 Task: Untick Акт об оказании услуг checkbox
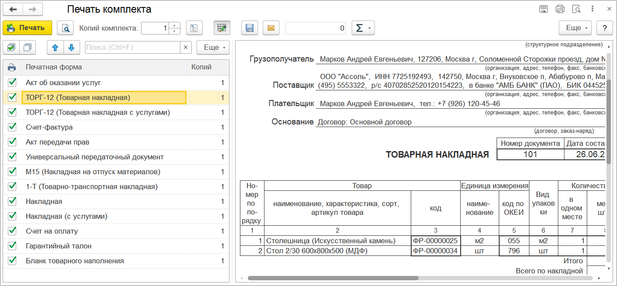(x=12, y=83)
